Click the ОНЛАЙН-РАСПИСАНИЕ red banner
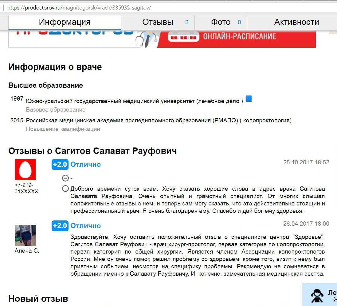The image size is (337, 306). [x=237, y=39]
